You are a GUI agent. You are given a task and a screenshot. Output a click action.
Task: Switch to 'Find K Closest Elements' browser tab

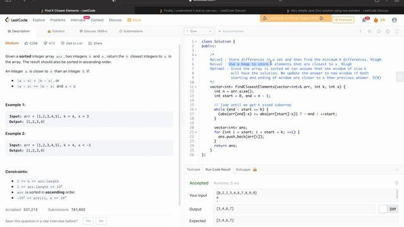[68, 11]
